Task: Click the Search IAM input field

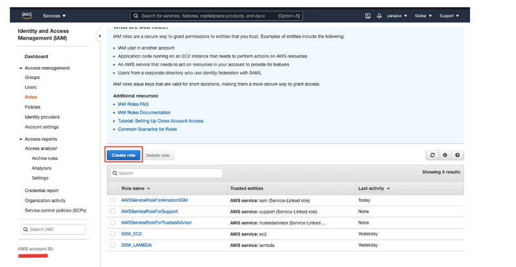Action: 55,229
